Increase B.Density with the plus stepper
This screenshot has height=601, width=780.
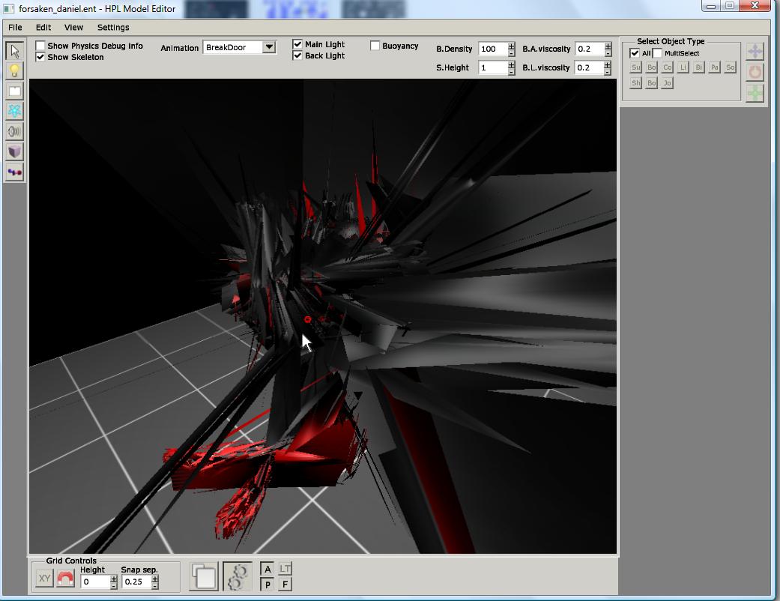tap(512, 46)
